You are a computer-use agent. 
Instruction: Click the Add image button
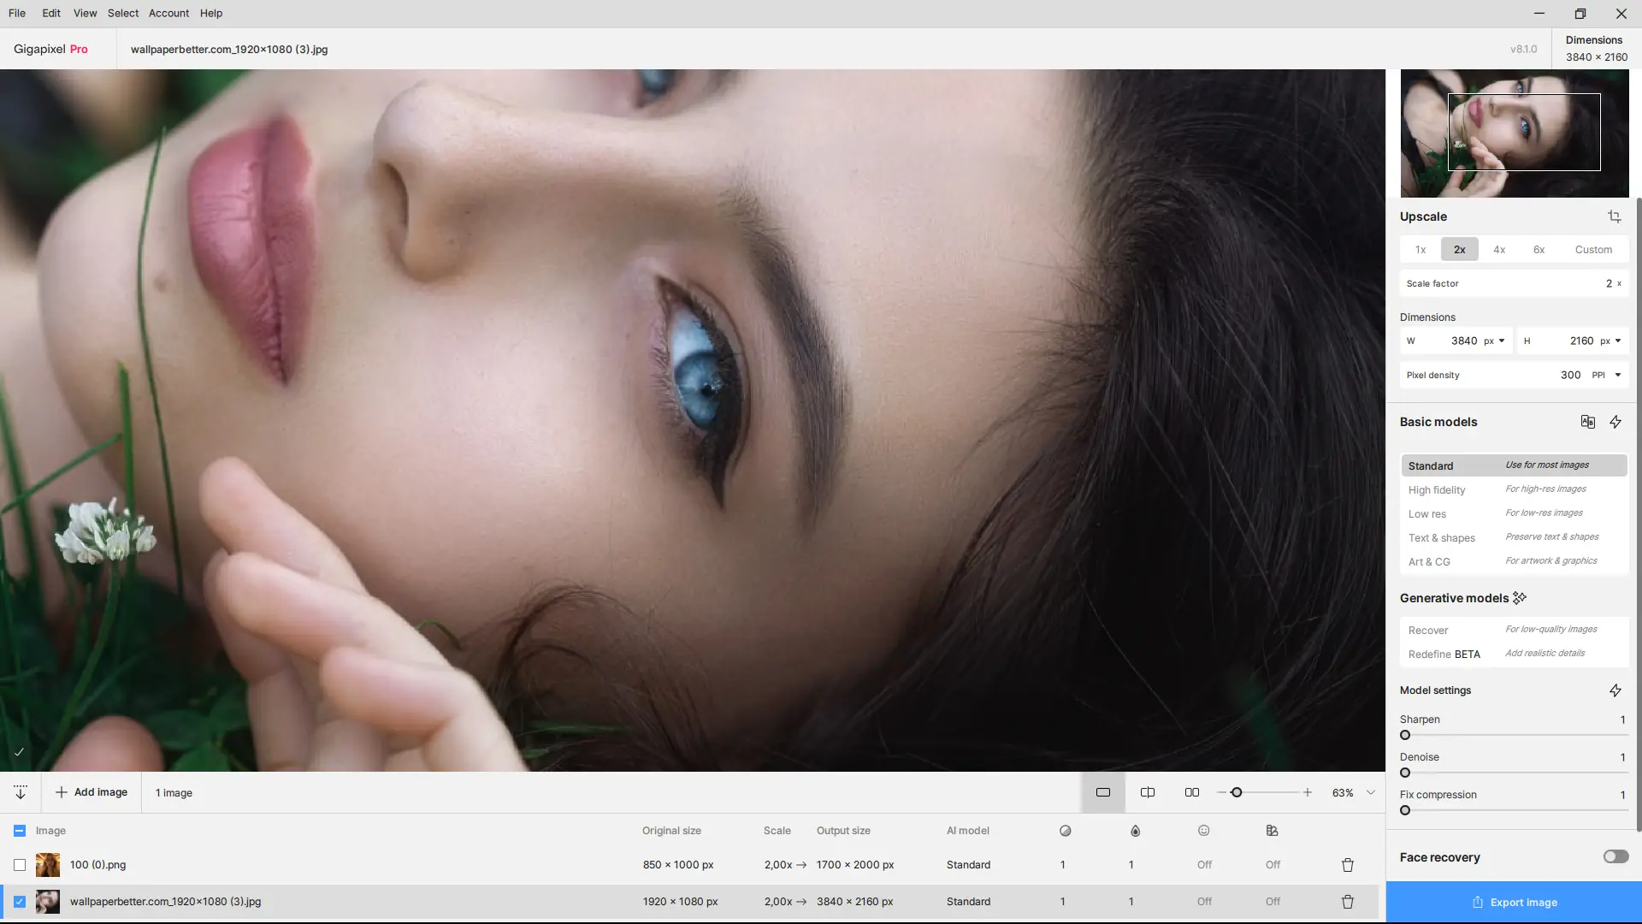[92, 792]
